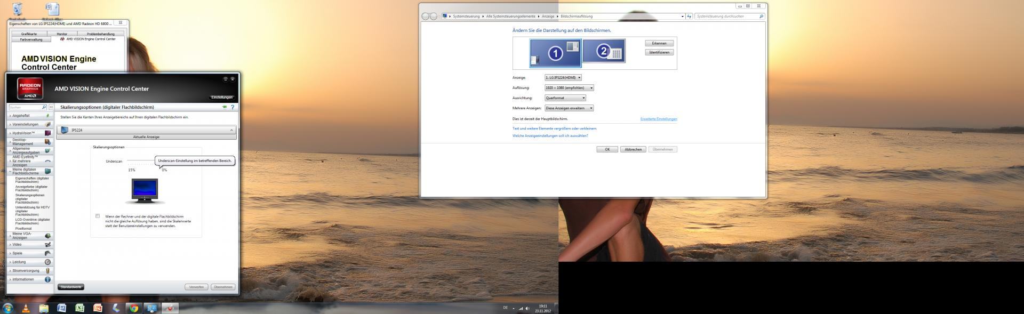Open the Anzeige dropdown showing LG IPS224(HDMI)

point(563,77)
